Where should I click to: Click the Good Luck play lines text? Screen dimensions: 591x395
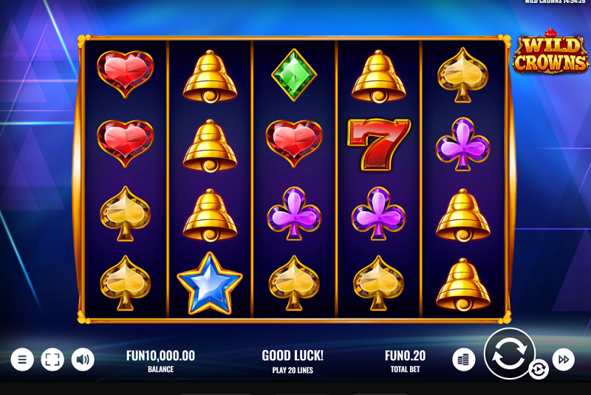tap(293, 362)
